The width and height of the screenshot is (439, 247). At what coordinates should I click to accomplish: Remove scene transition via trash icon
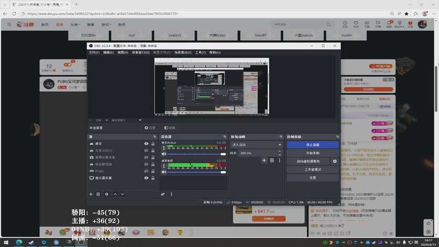pyautogui.click(x=272, y=160)
